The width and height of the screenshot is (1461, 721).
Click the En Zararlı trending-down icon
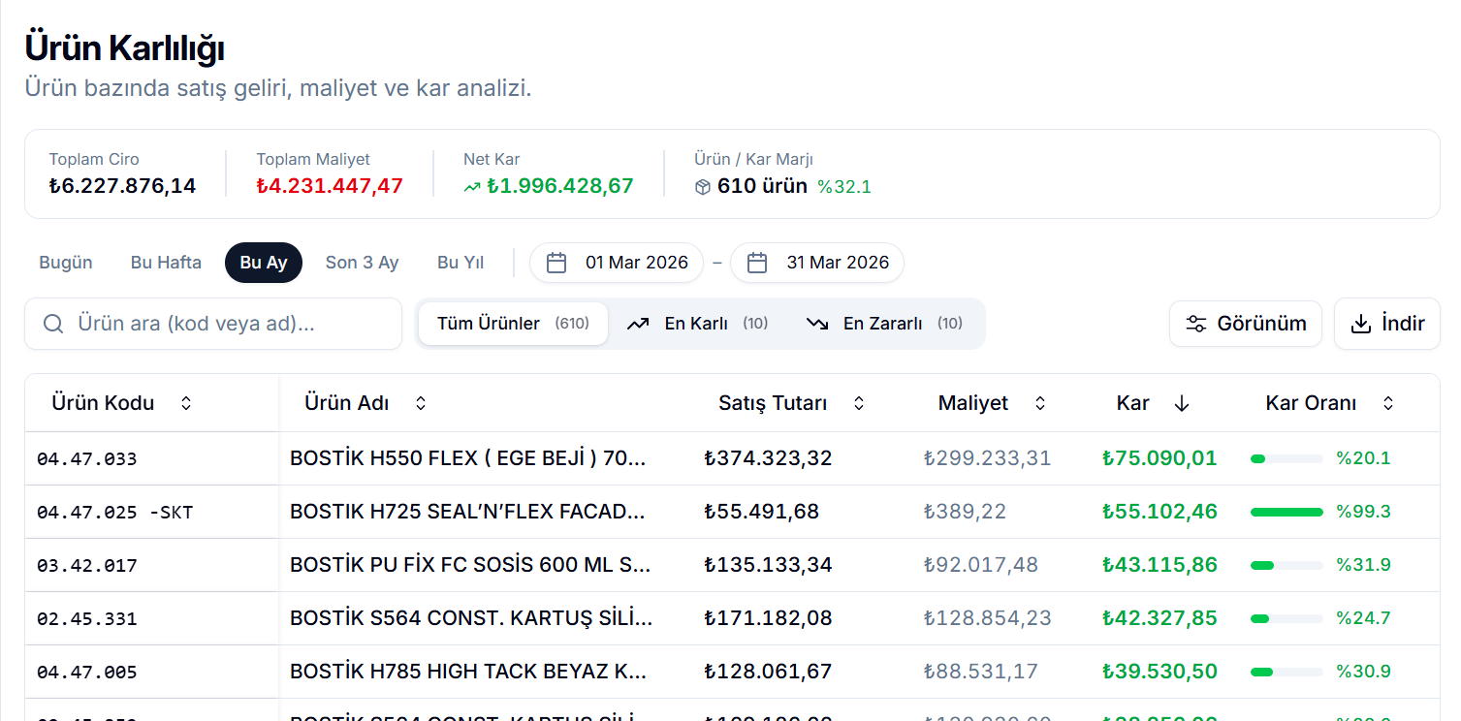pos(817,324)
